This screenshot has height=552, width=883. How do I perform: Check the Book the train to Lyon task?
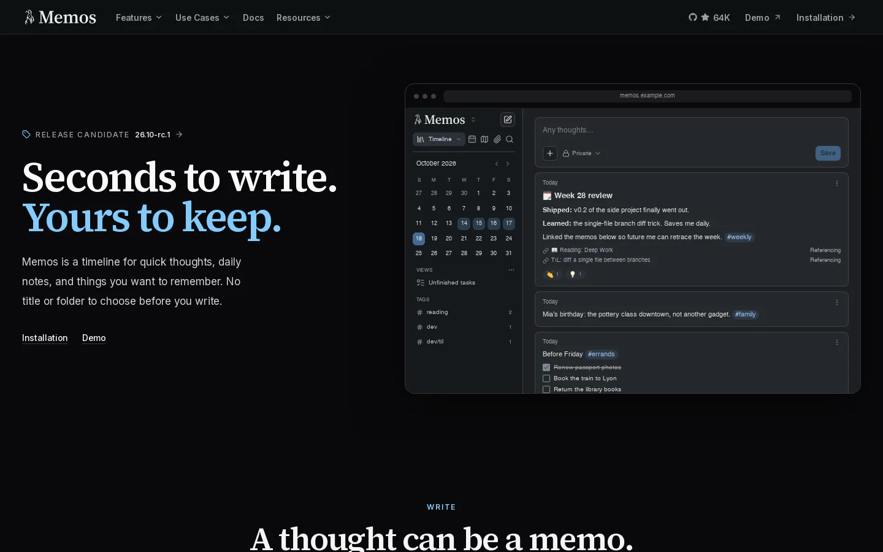546,378
